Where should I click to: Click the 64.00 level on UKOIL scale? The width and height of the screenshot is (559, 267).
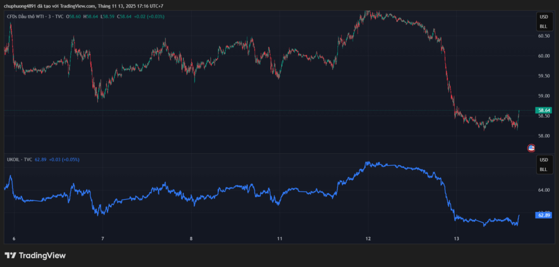(544, 190)
